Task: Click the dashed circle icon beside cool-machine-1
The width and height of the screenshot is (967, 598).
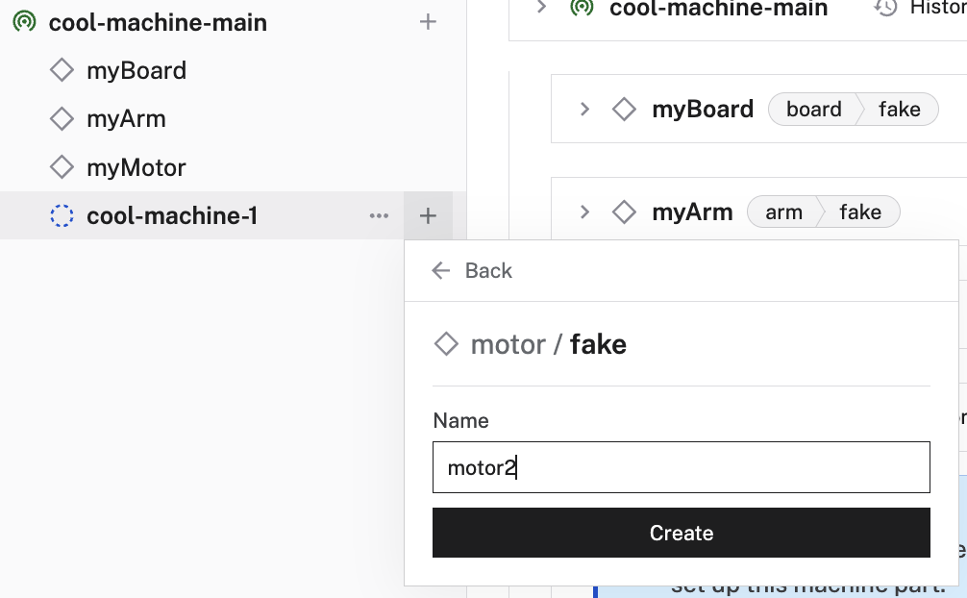Action: [62, 215]
